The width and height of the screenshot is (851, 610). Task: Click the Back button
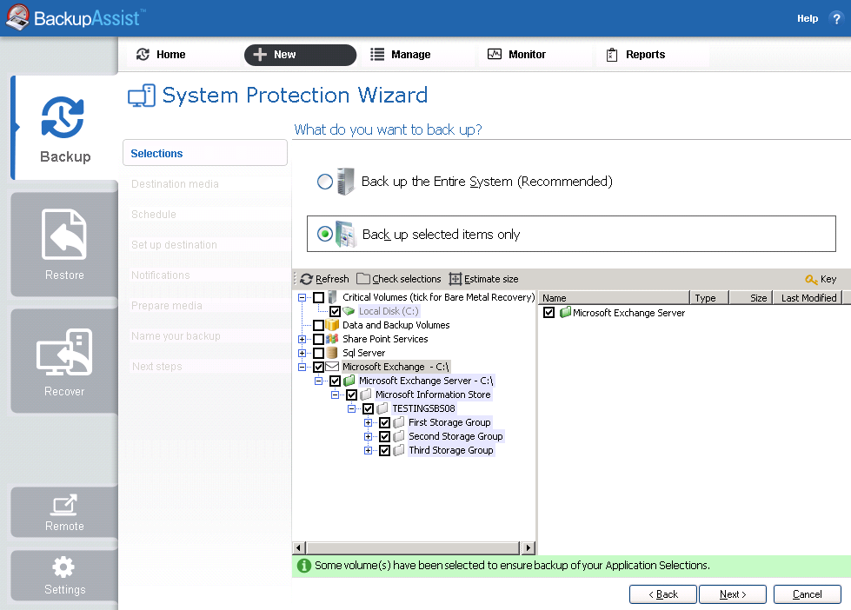coord(662,594)
